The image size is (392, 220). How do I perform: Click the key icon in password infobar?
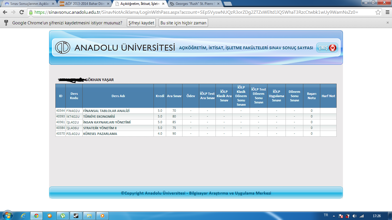5,23
